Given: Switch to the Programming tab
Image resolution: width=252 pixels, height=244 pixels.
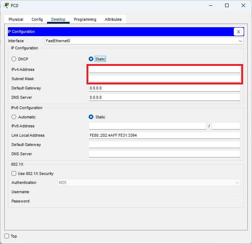Looking at the screenshot, I should [x=85, y=19].
